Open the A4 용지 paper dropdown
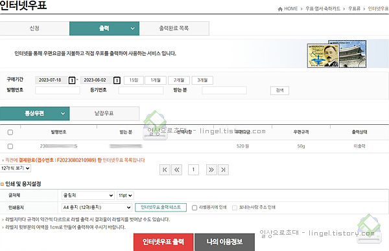This screenshot has height=251, width=389. [x=97, y=207]
